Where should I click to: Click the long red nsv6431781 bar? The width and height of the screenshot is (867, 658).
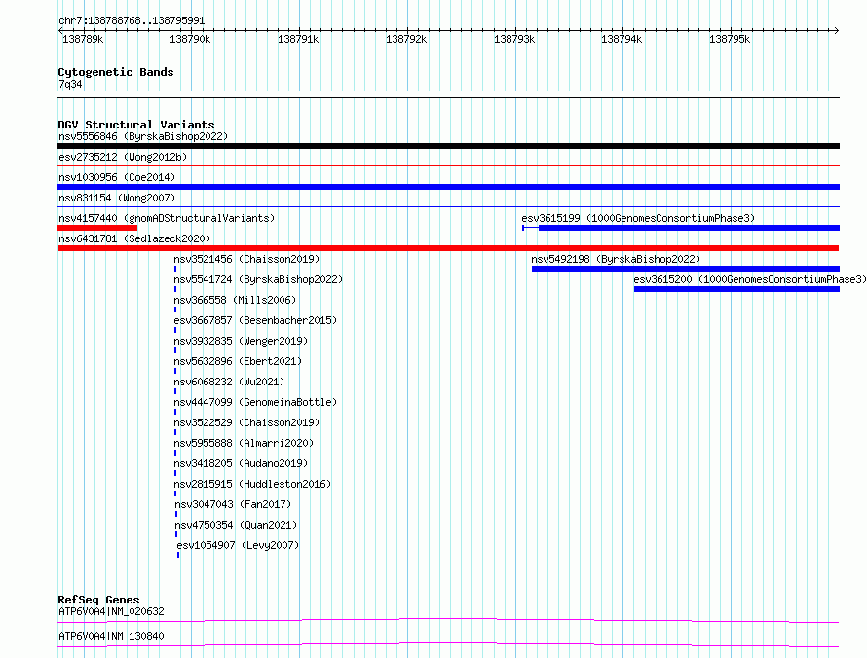coord(448,248)
